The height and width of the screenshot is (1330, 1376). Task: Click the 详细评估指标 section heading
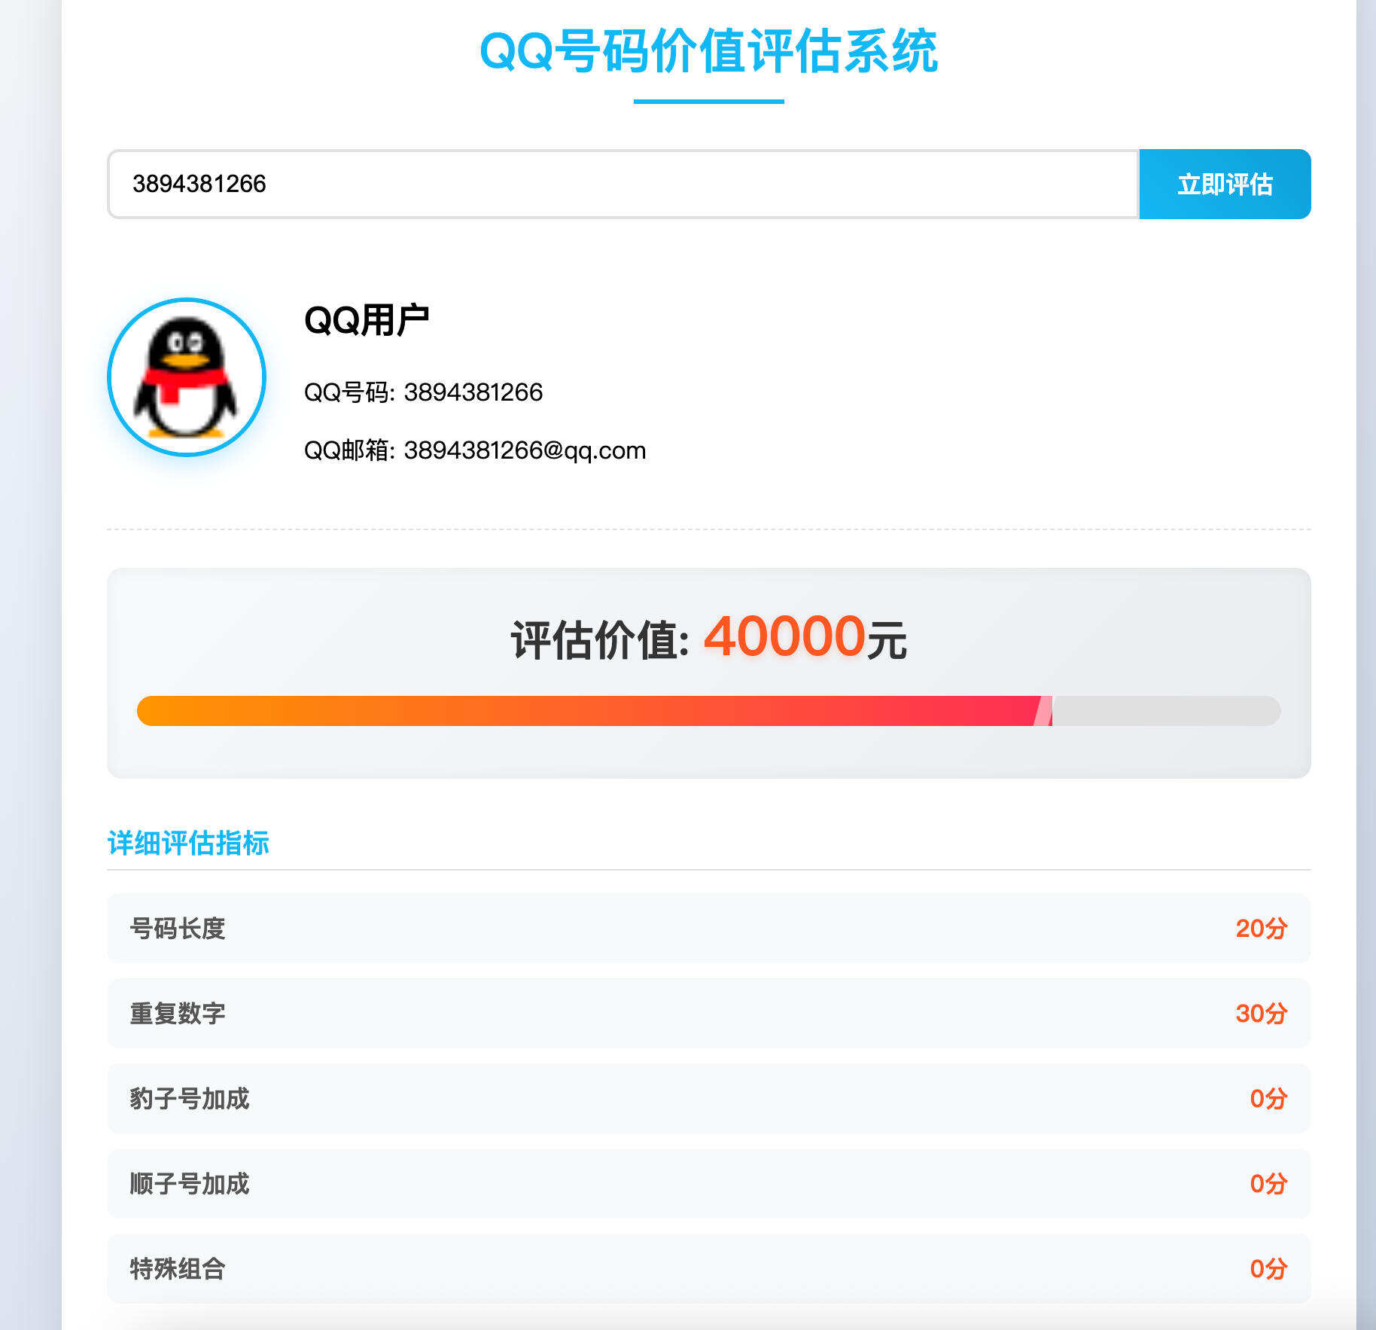(190, 845)
